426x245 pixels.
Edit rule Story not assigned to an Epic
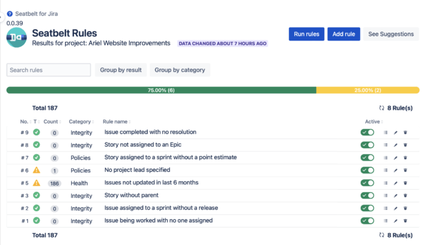coord(395,145)
